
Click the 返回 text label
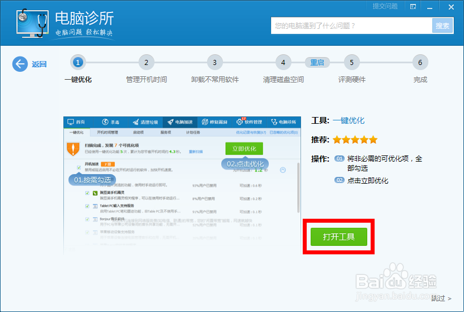click(39, 64)
